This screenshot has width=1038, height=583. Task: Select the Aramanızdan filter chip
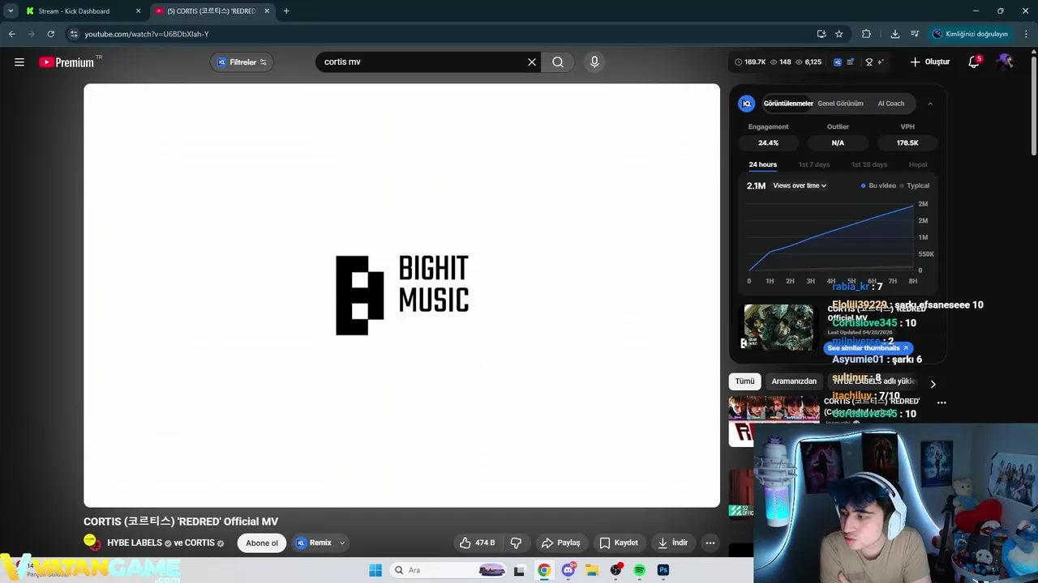pyautogui.click(x=794, y=381)
